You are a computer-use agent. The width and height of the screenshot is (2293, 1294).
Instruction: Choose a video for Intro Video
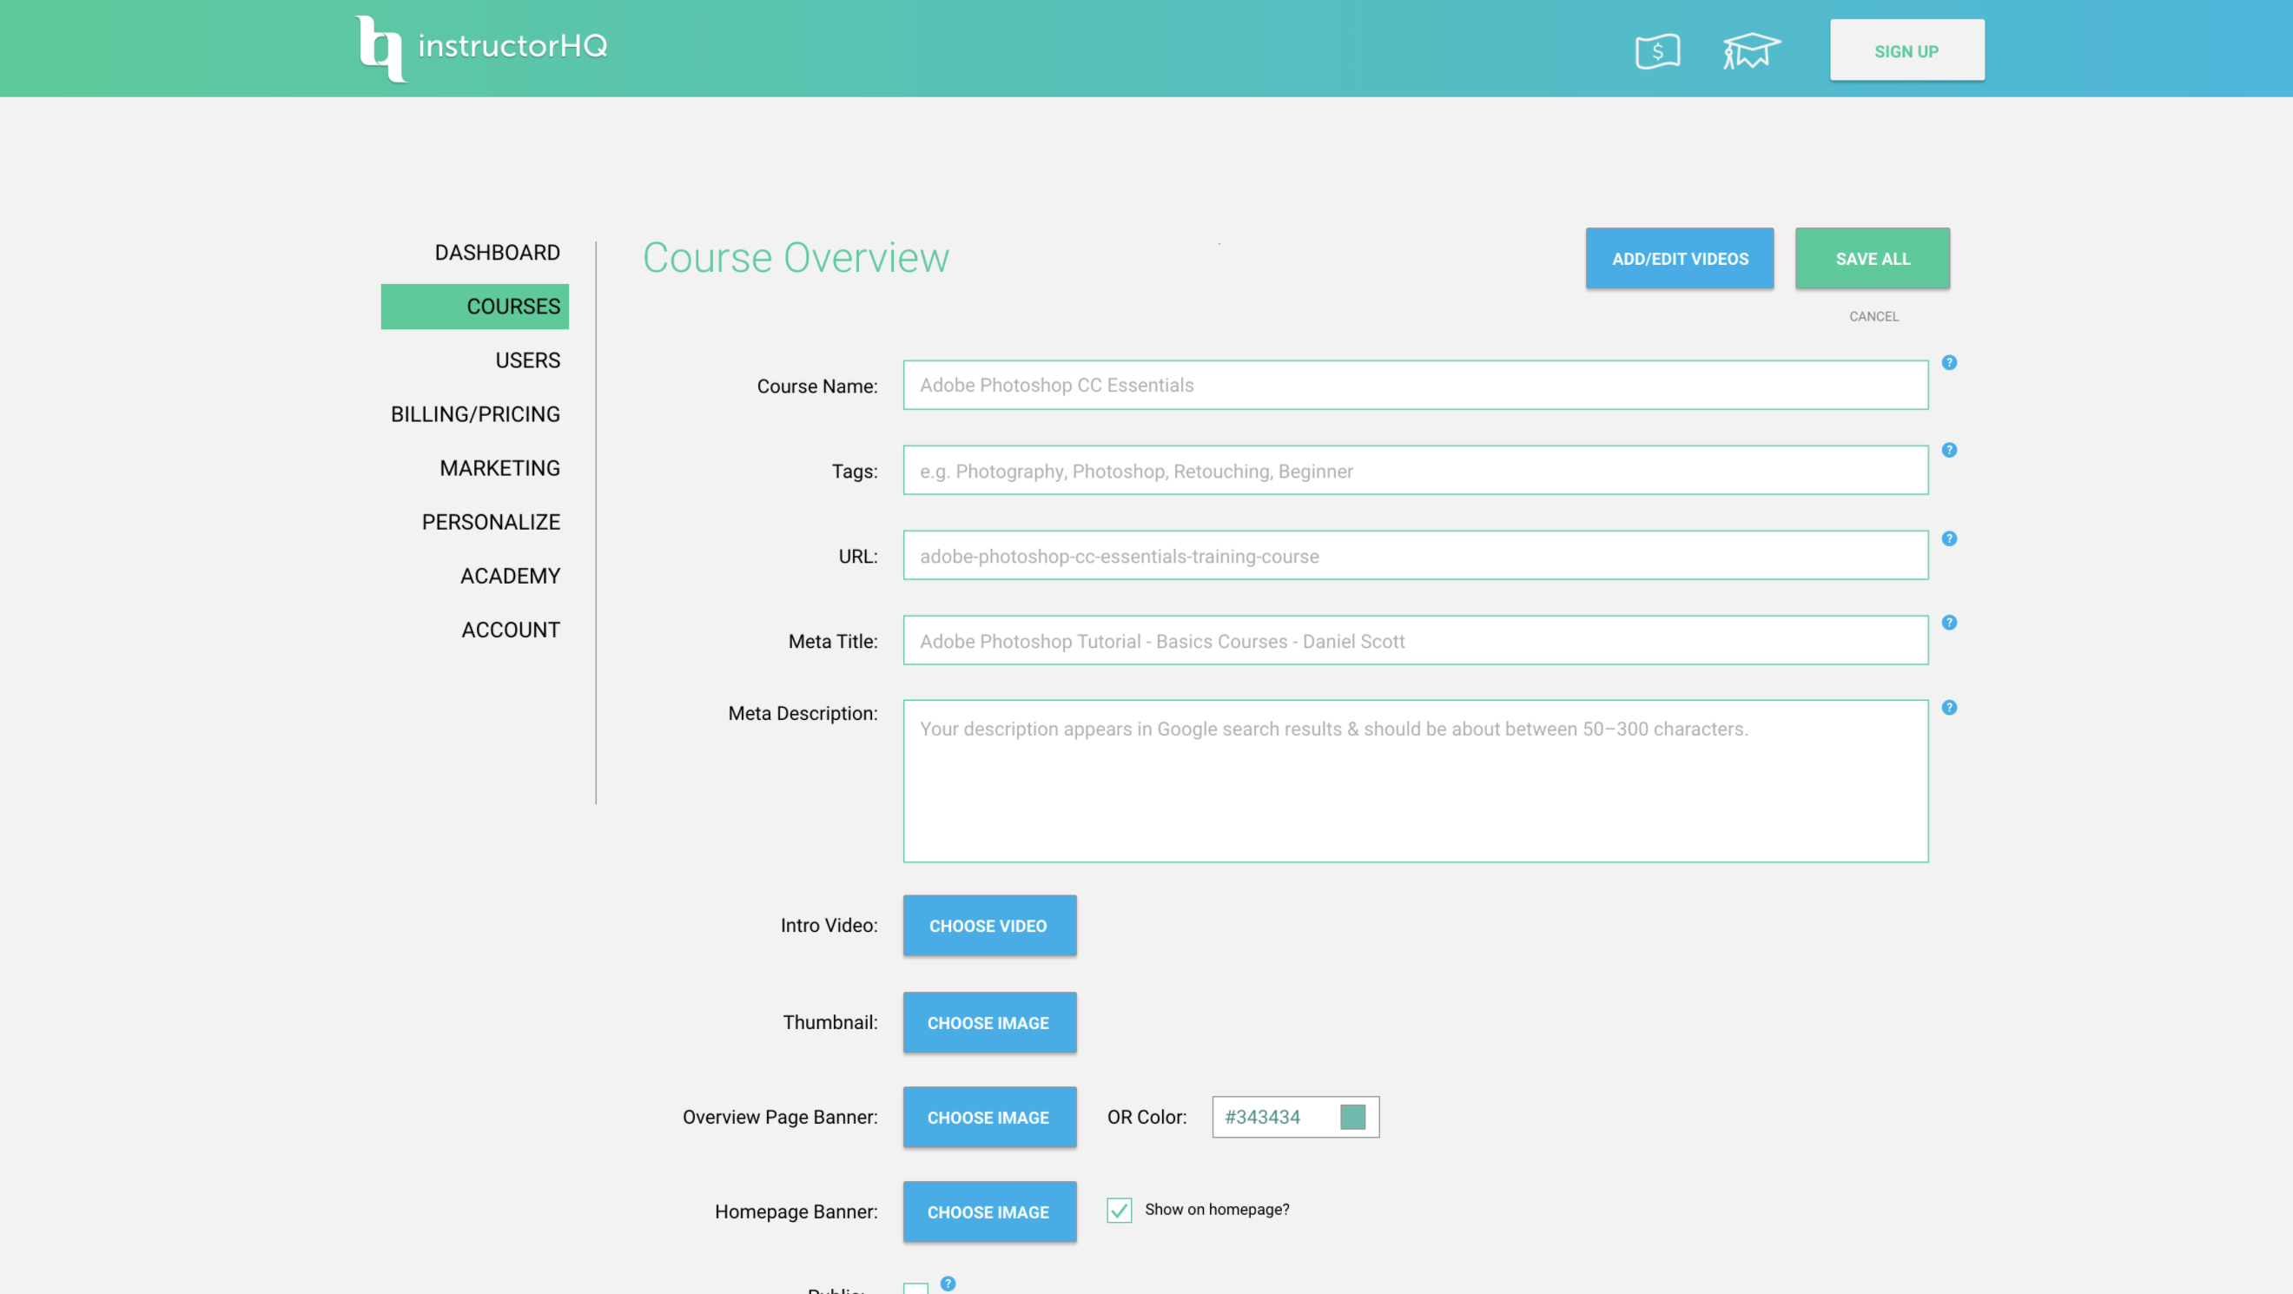tap(989, 926)
